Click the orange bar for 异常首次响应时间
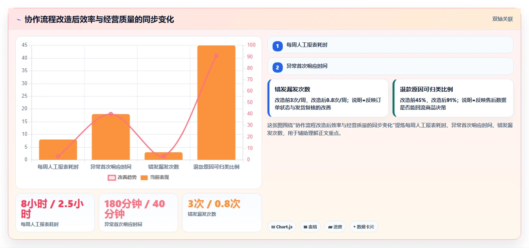The width and height of the screenshot is (529, 248). point(111,137)
